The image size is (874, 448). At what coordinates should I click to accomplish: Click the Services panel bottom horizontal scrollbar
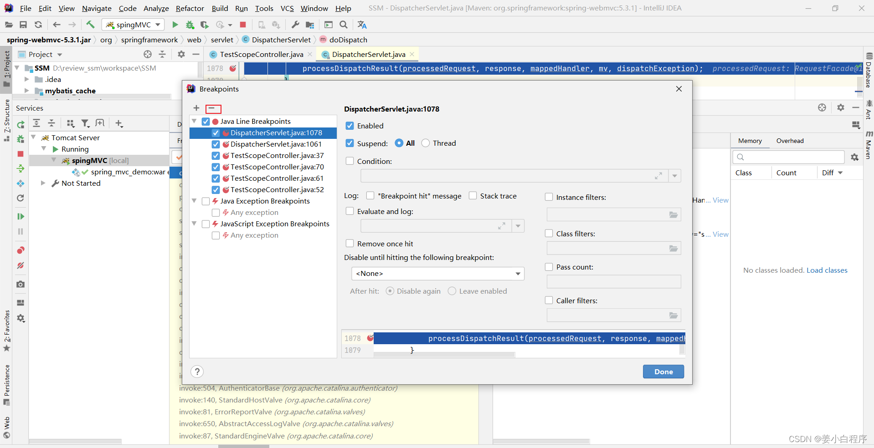tap(76, 441)
